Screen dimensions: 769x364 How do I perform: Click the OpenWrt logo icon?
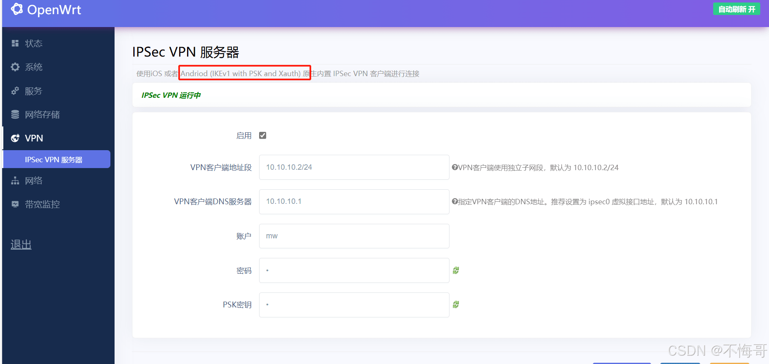click(17, 9)
